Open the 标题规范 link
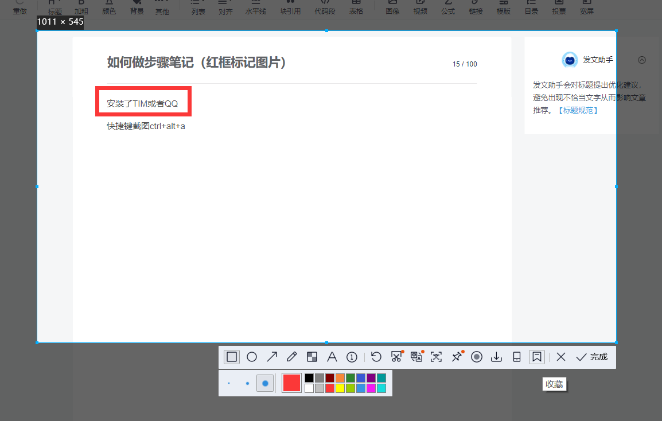Screen dimensions: 662x421 [578, 110]
